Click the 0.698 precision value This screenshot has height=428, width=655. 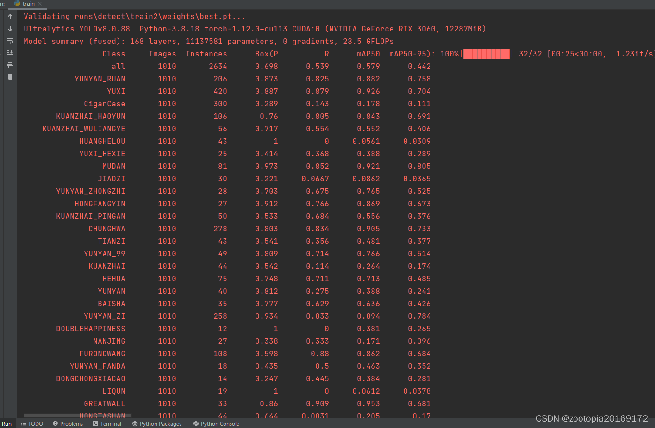pos(267,67)
